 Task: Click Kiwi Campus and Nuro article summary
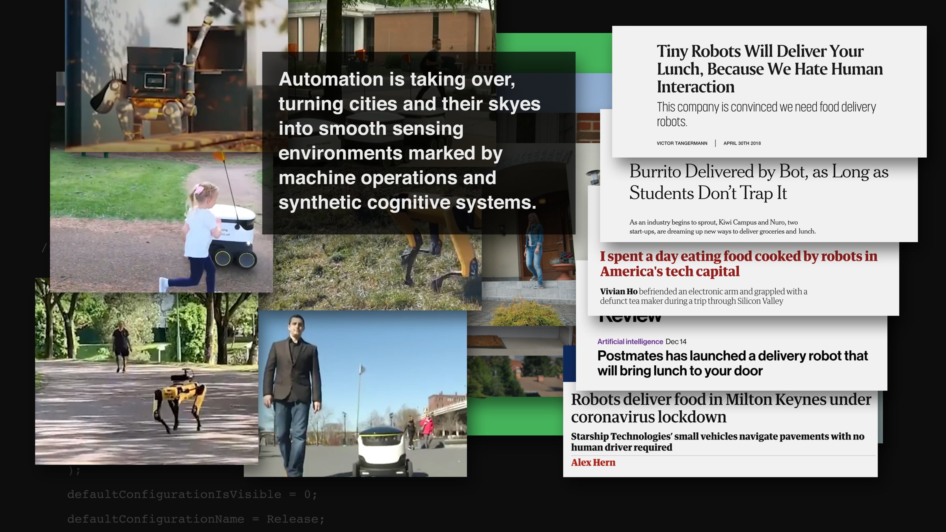(x=722, y=227)
